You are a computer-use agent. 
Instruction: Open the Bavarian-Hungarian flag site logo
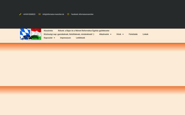coord(31,34)
